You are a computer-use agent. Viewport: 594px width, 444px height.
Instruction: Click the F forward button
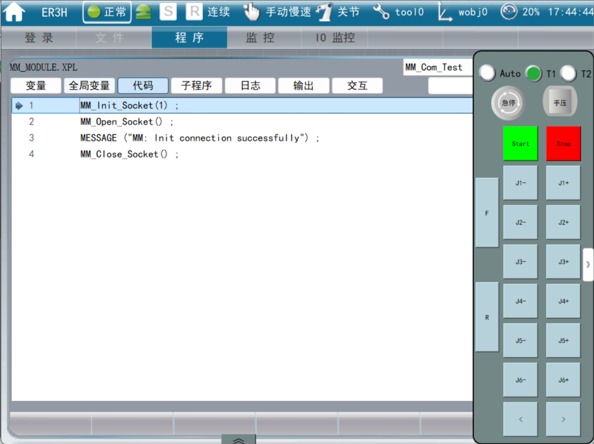click(x=487, y=213)
